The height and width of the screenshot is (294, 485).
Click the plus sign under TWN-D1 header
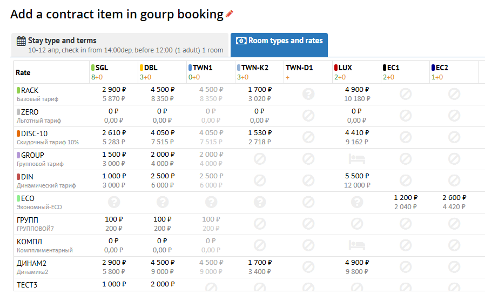pyautogui.click(x=287, y=77)
